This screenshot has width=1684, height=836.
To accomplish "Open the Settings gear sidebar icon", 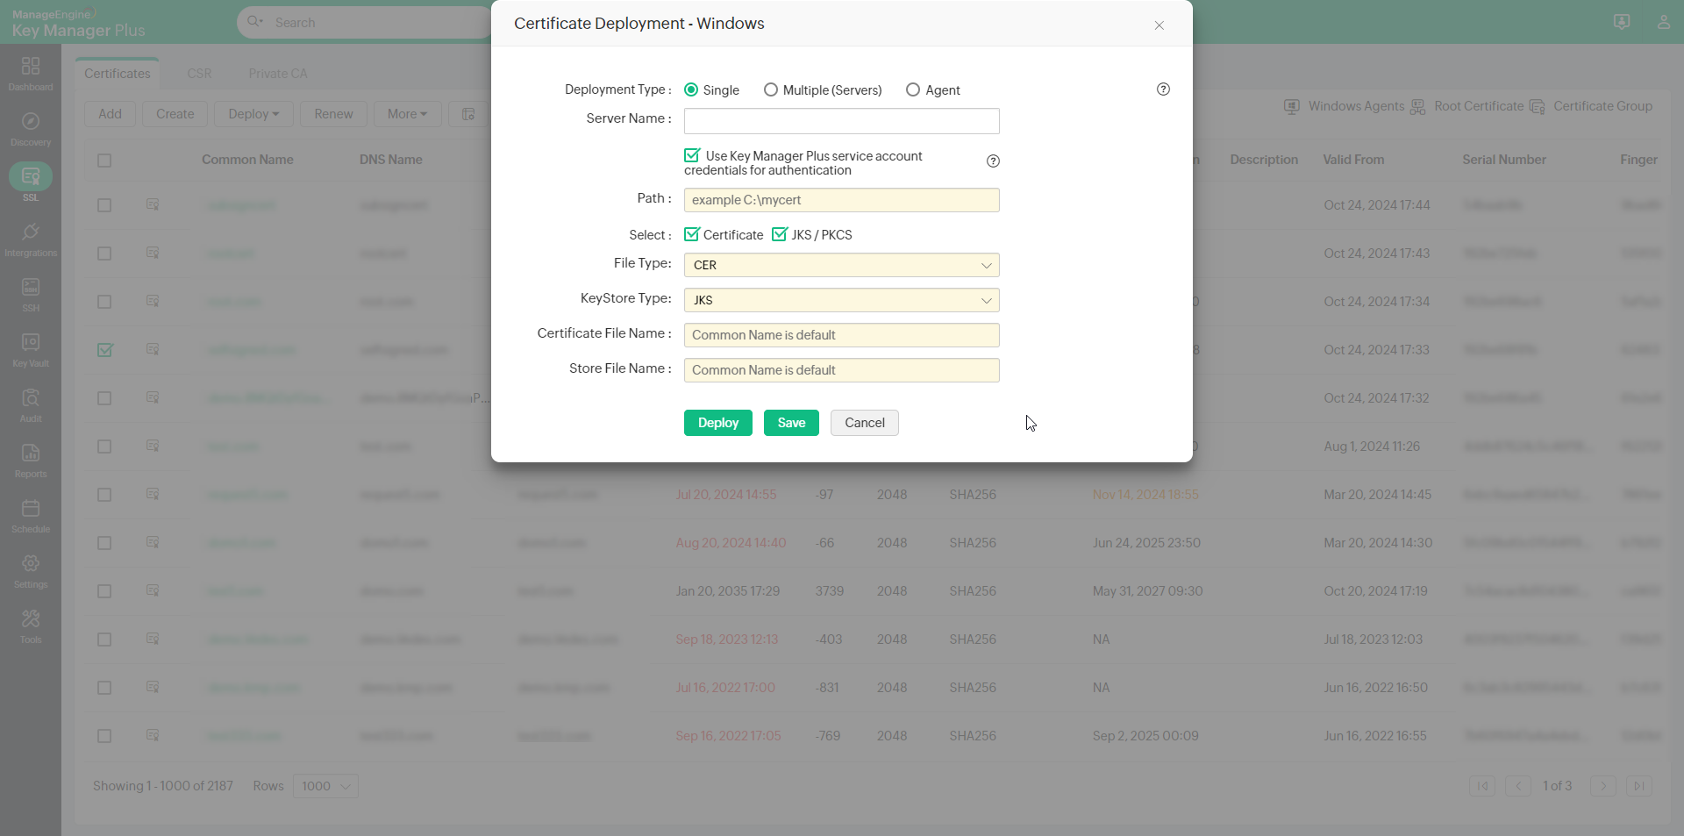I will click(x=31, y=564).
